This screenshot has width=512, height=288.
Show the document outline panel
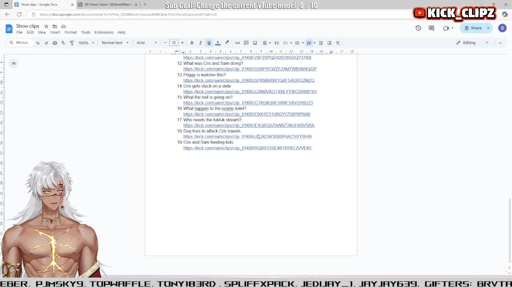[x=14, y=63]
